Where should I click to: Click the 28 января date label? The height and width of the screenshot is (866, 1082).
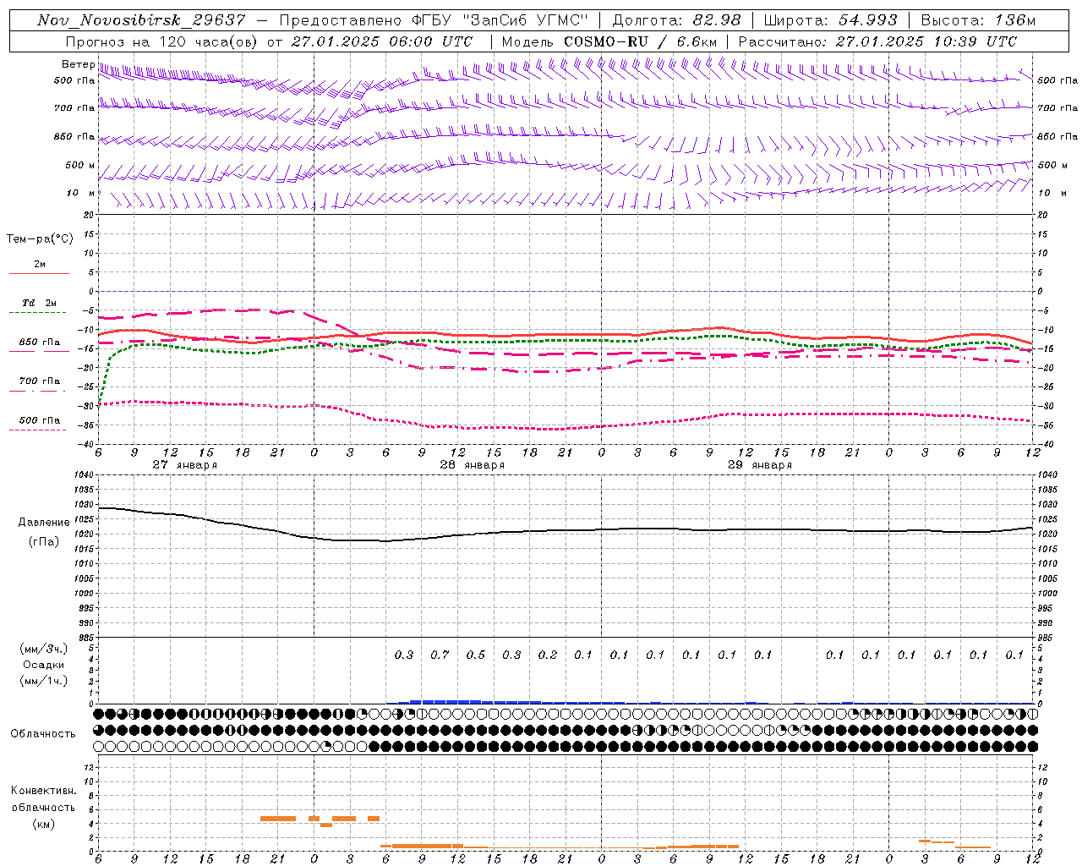pos(472,465)
